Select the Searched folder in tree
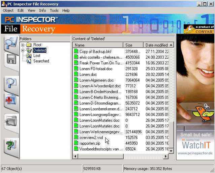215x173 pixels. 41,61
